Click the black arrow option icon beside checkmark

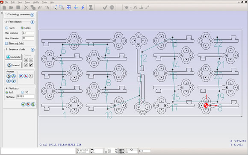pos(31,65)
